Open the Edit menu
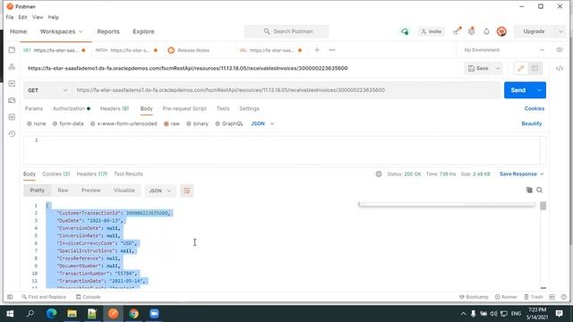Image resolution: width=573 pixels, height=322 pixels. (22, 17)
